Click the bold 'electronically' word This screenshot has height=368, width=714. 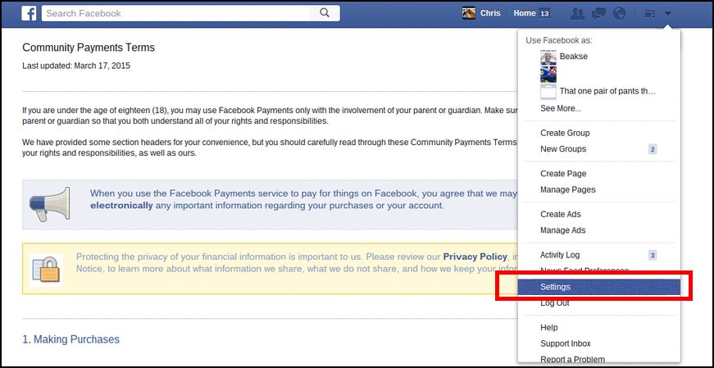point(121,206)
